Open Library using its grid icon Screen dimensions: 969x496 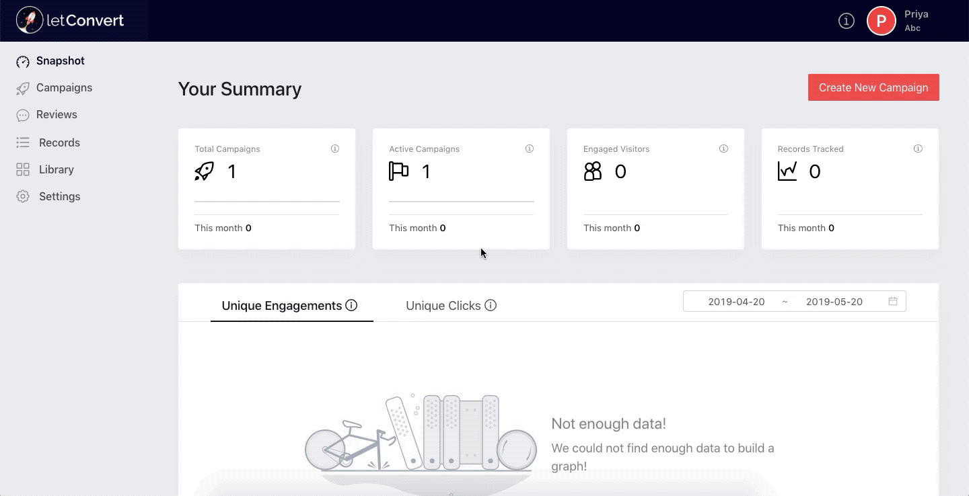point(23,169)
